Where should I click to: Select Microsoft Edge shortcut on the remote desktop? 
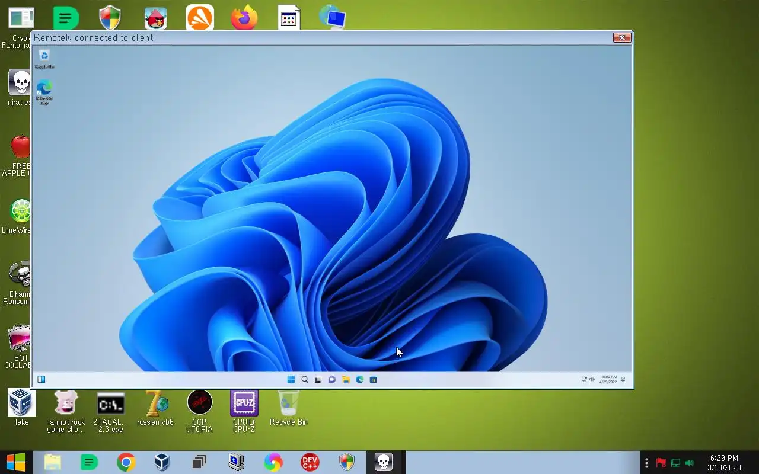click(x=44, y=93)
